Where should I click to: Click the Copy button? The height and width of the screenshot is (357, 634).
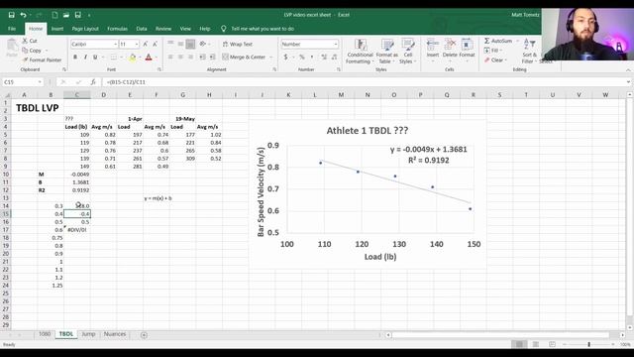pos(32,51)
